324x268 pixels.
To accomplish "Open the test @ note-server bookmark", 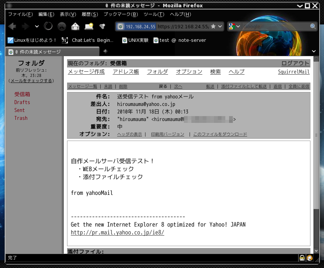I will pos(180,40).
